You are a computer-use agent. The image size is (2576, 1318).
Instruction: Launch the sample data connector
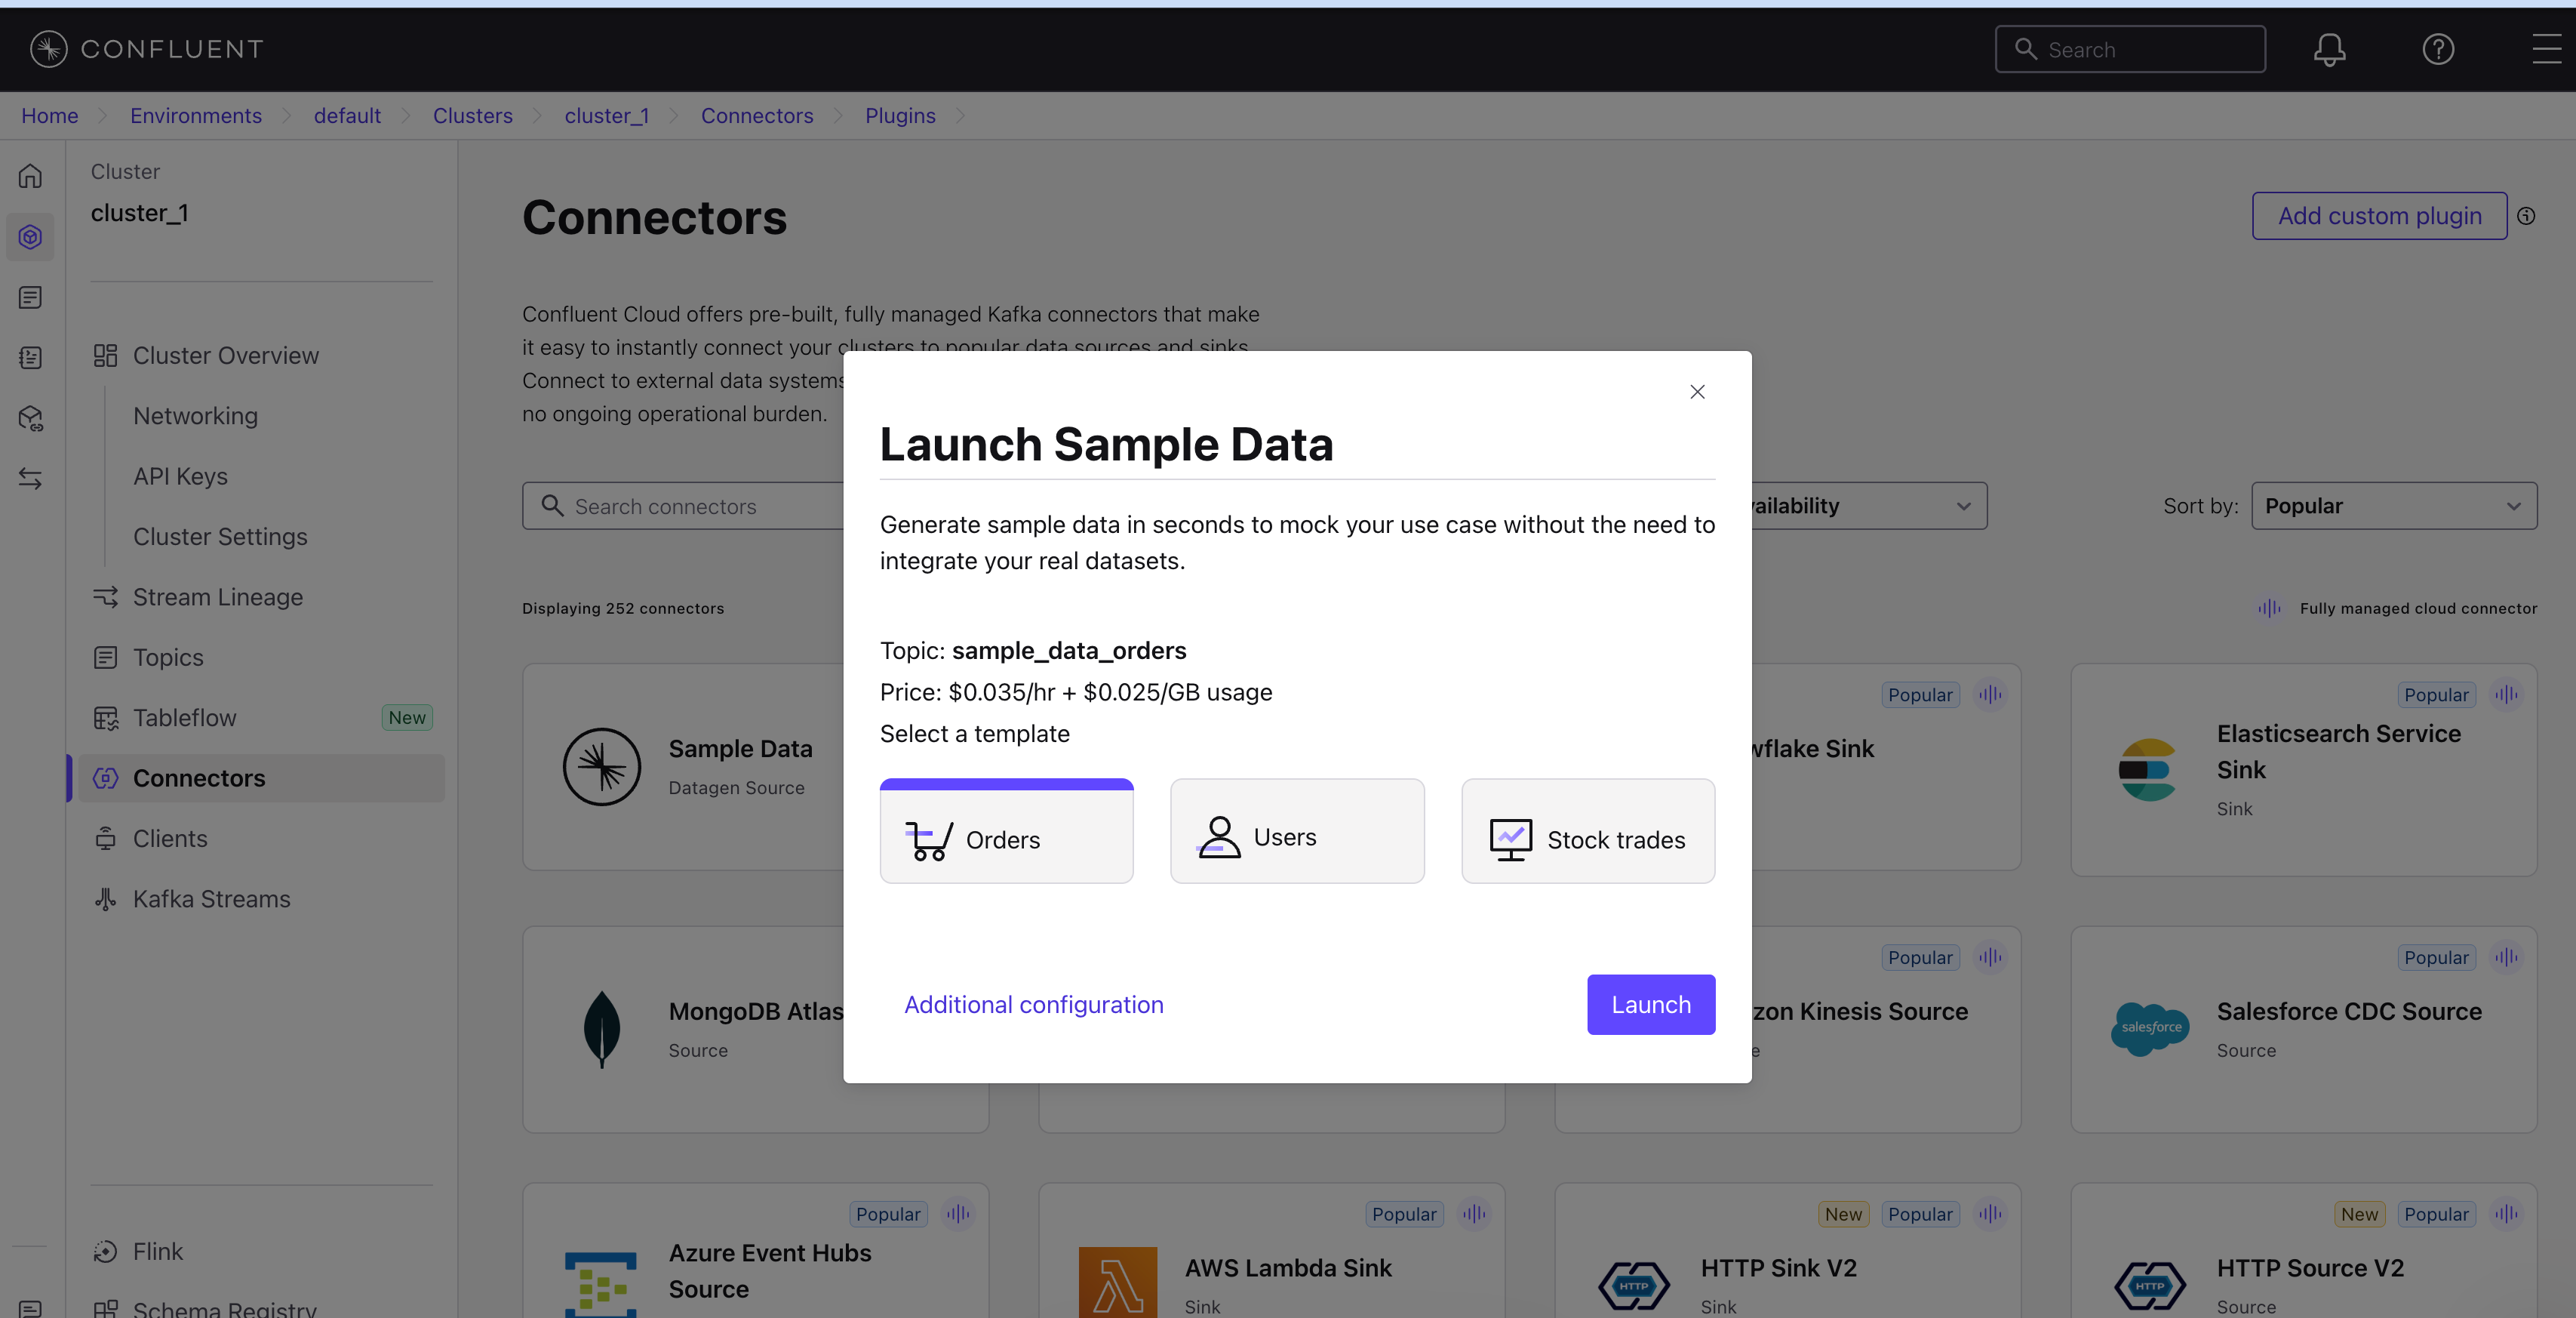[x=1650, y=1004]
